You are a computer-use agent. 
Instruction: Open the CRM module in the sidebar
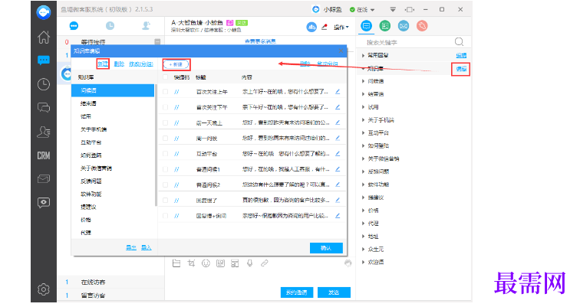pos(44,155)
